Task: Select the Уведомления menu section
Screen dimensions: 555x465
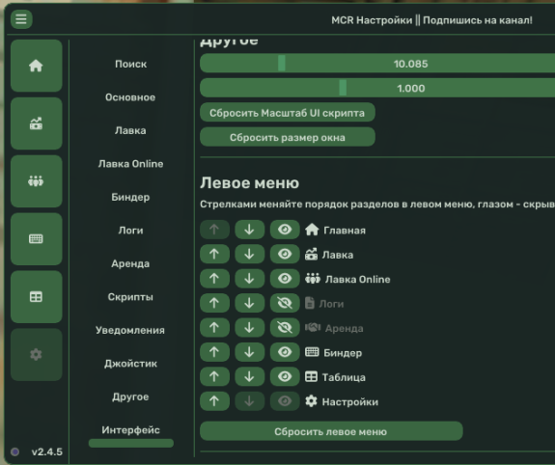Action: [x=130, y=330]
